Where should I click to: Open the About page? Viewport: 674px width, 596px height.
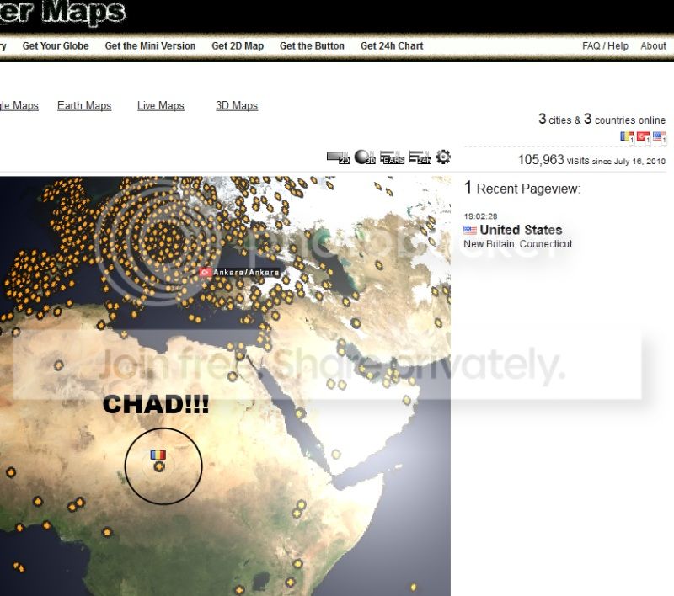coord(654,46)
